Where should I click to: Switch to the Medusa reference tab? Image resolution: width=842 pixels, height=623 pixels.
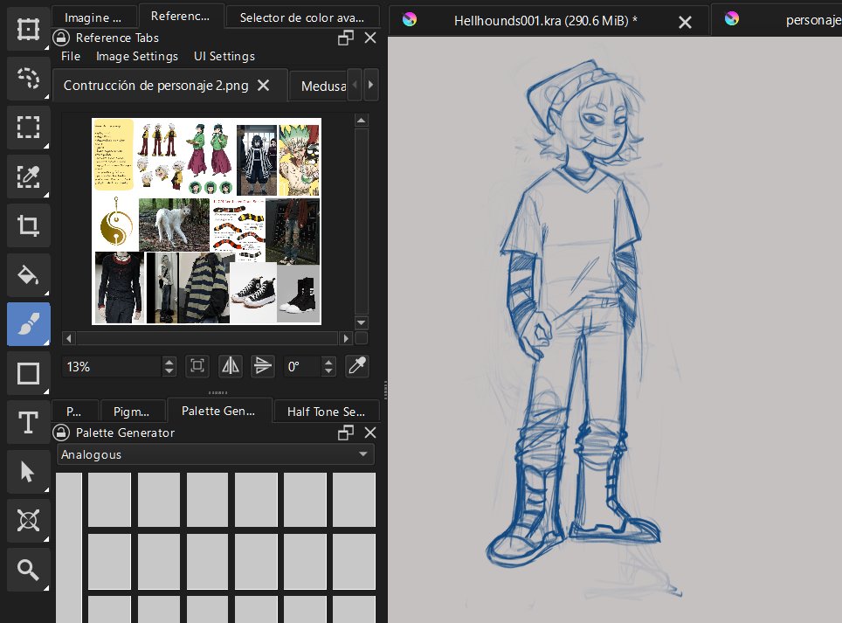318,86
